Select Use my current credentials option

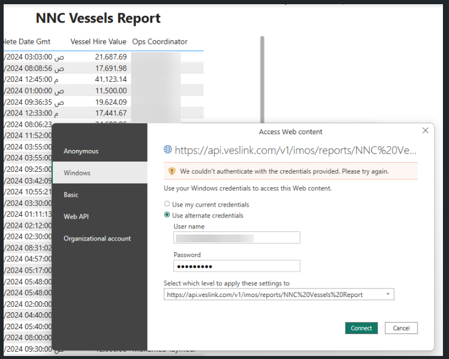[x=167, y=204]
